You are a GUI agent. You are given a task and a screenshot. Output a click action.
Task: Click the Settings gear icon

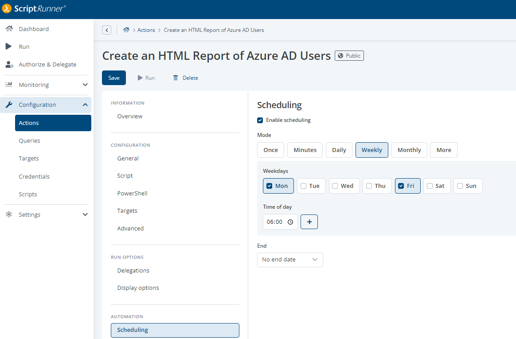9,214
